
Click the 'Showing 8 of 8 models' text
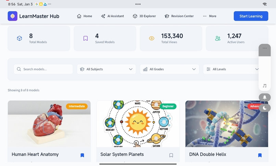pyautogui.click(x=24, y=90)
